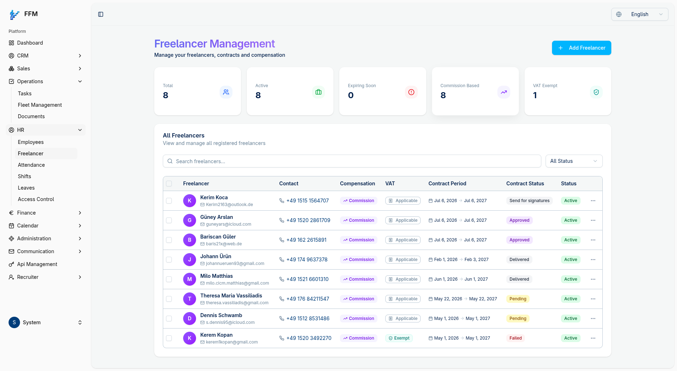Click the FFM logo icon
The height and width of the screenshot is (371, 677).
point(14,14)
